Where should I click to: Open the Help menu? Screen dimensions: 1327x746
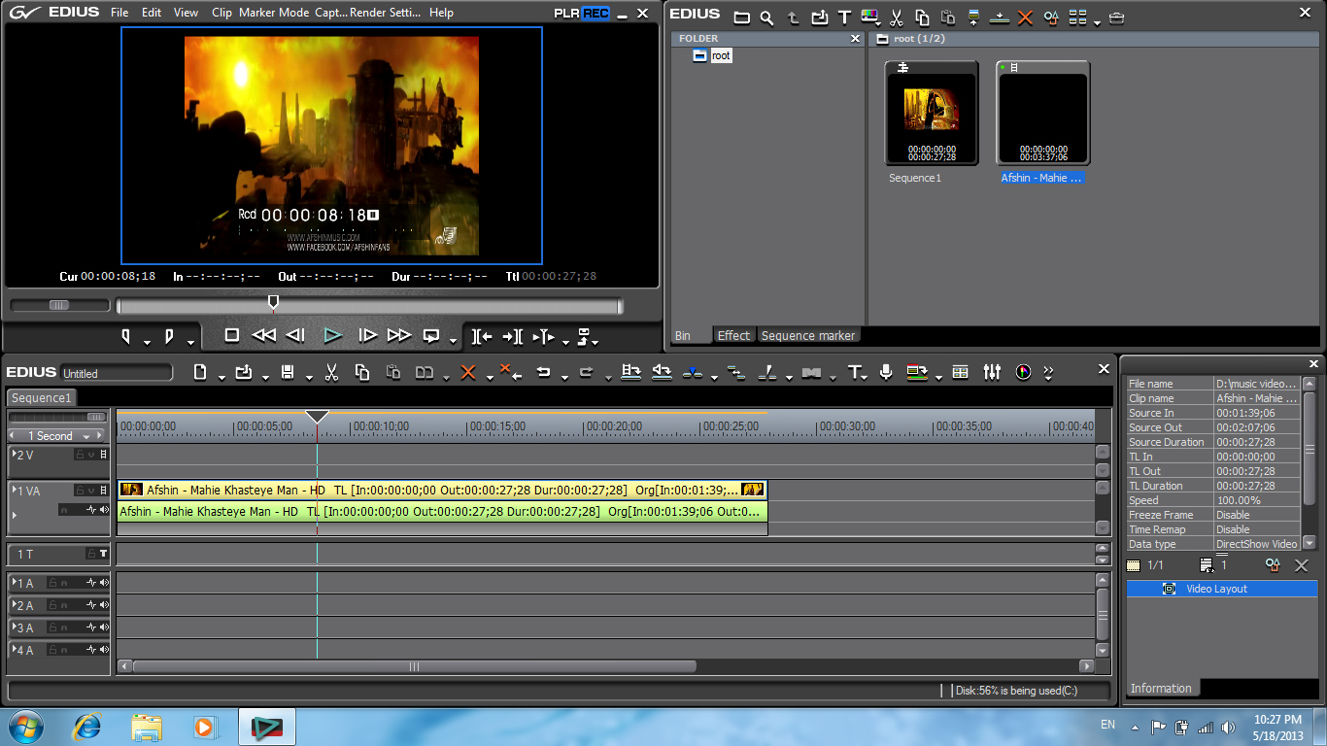pyautogui.click(x=441, y=13)
